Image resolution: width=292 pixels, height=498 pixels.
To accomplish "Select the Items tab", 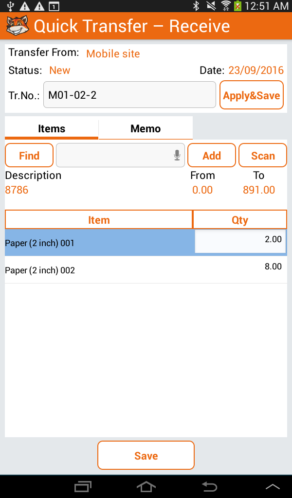I will (x=52, y=128).
